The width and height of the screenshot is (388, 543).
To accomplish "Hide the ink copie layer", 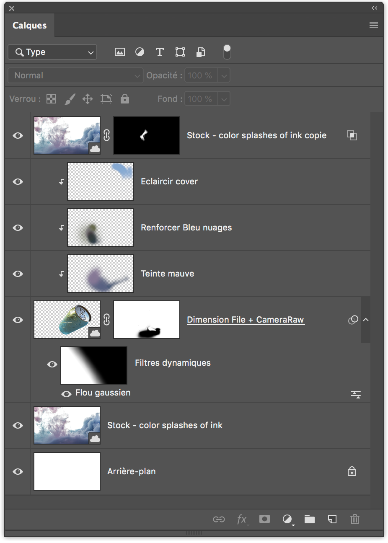I will tap(18, 135).
